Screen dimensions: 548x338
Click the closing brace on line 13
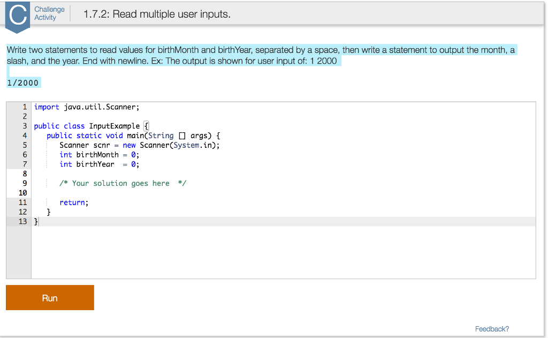36,221
